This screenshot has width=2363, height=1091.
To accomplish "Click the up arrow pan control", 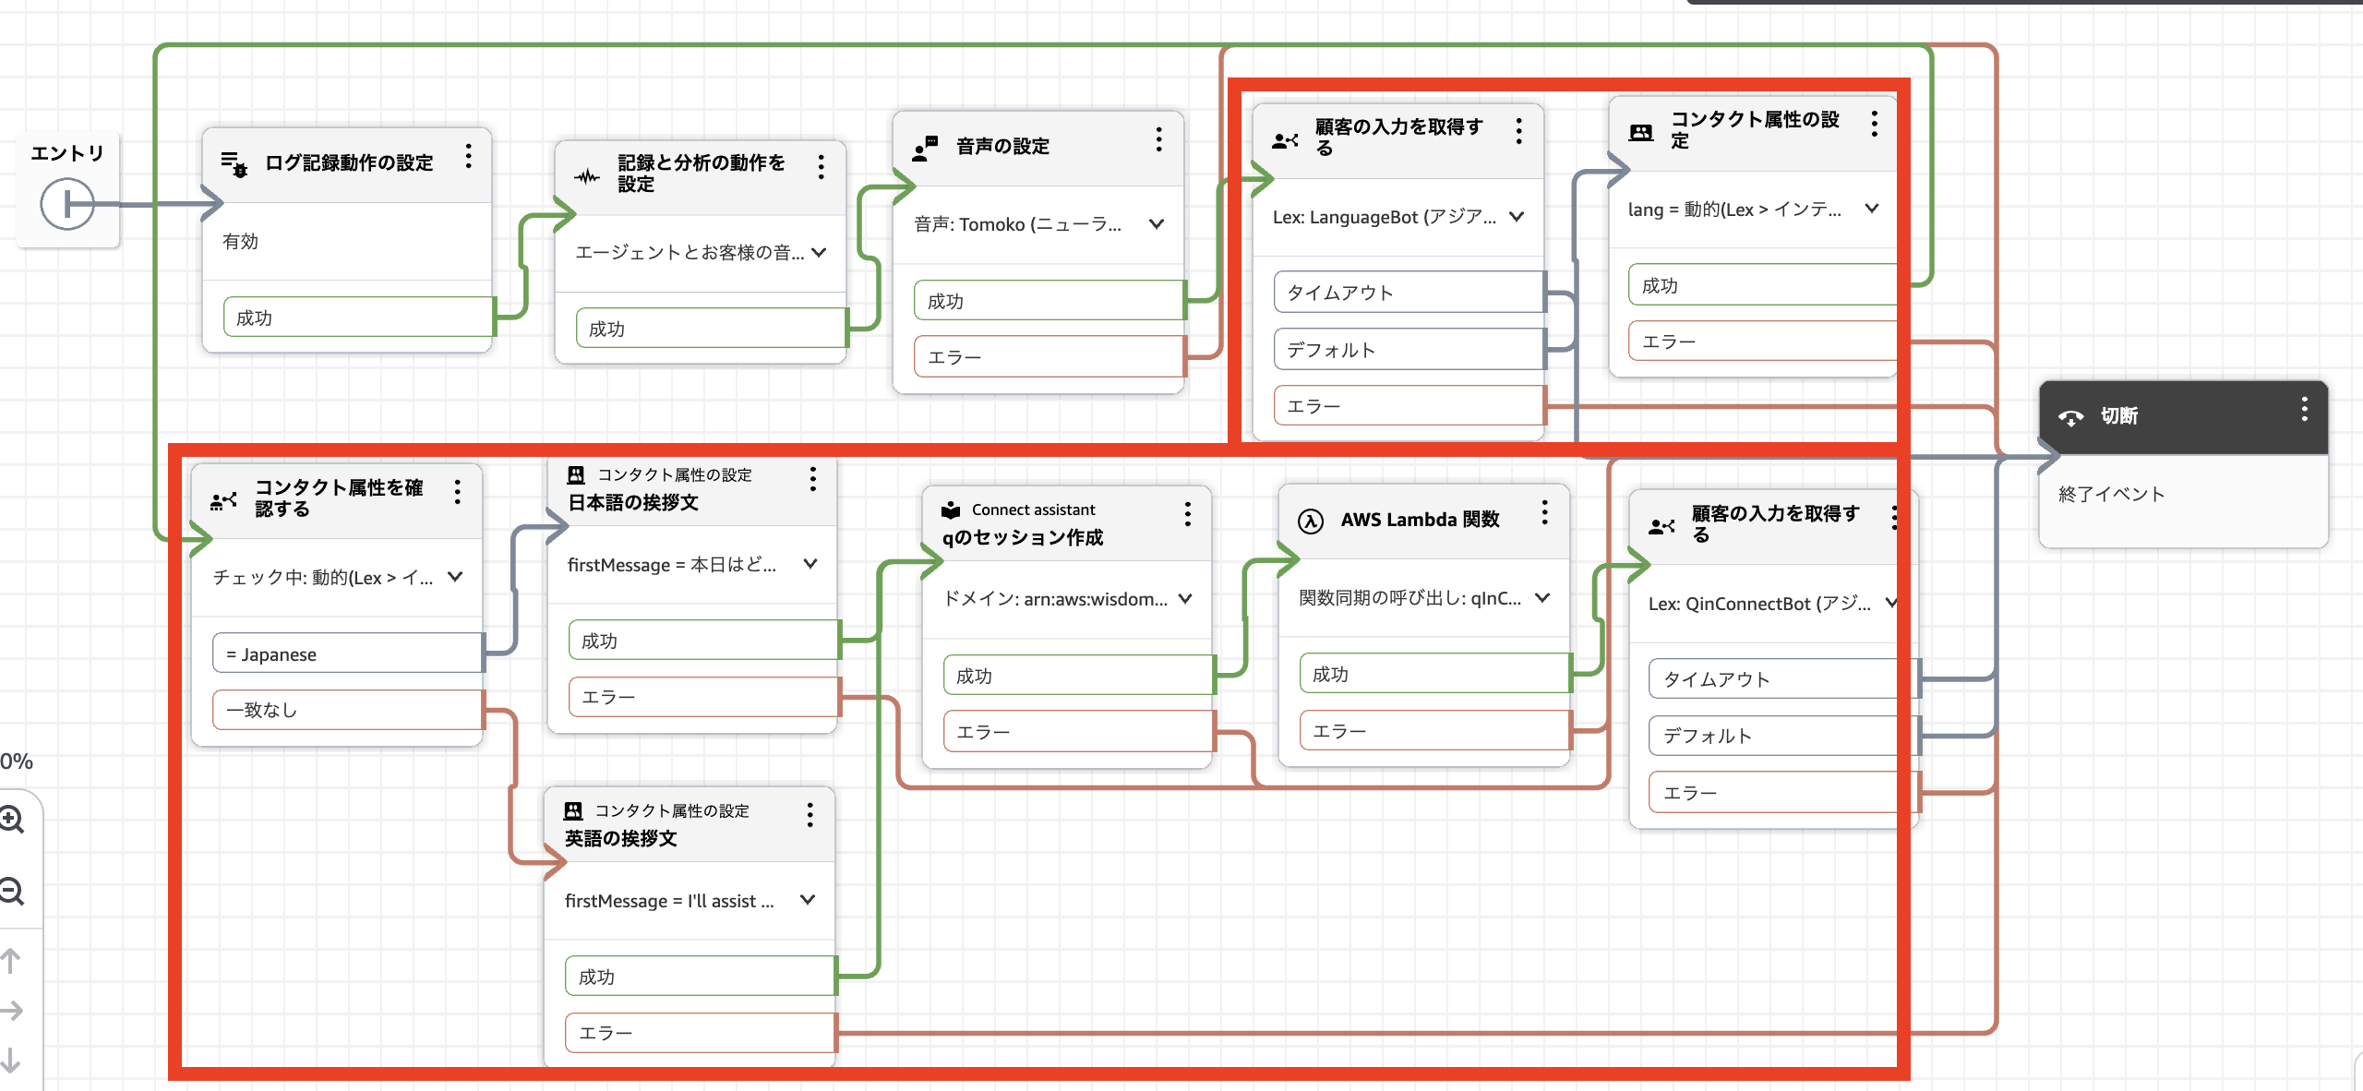I will pyautogui.click(x=11, y=961).
